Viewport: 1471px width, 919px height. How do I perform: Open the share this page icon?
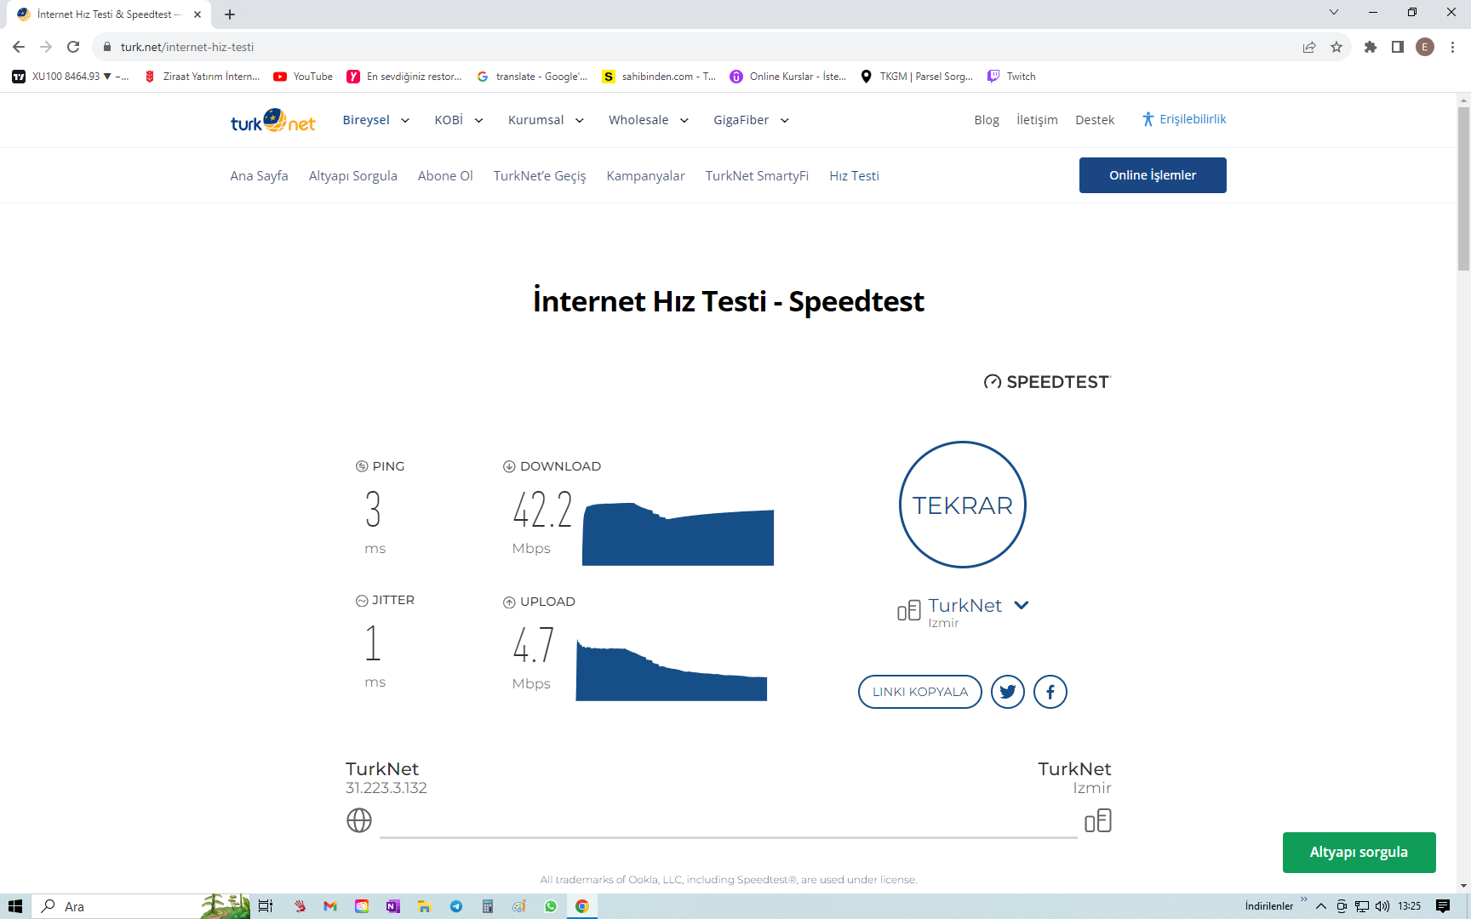pyautogui.click(x=1309, y=47)
